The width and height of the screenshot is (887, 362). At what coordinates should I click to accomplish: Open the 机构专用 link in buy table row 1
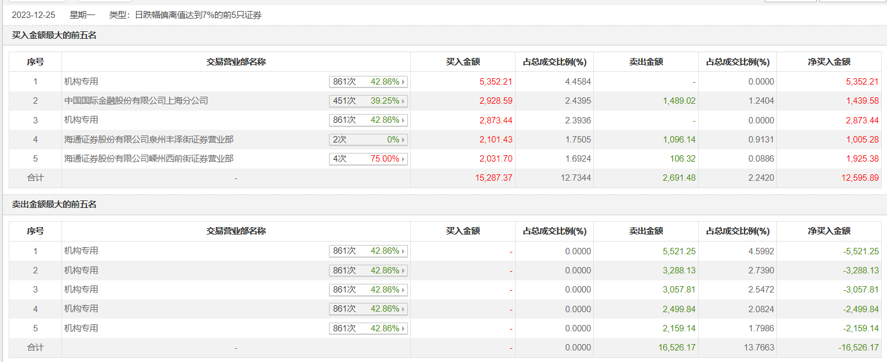pyautogui.click(x=81, y=82)
